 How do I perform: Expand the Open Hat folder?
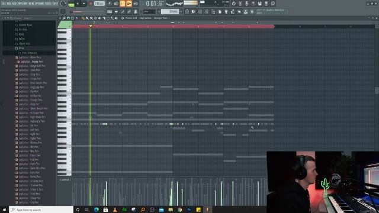[23, 44]
